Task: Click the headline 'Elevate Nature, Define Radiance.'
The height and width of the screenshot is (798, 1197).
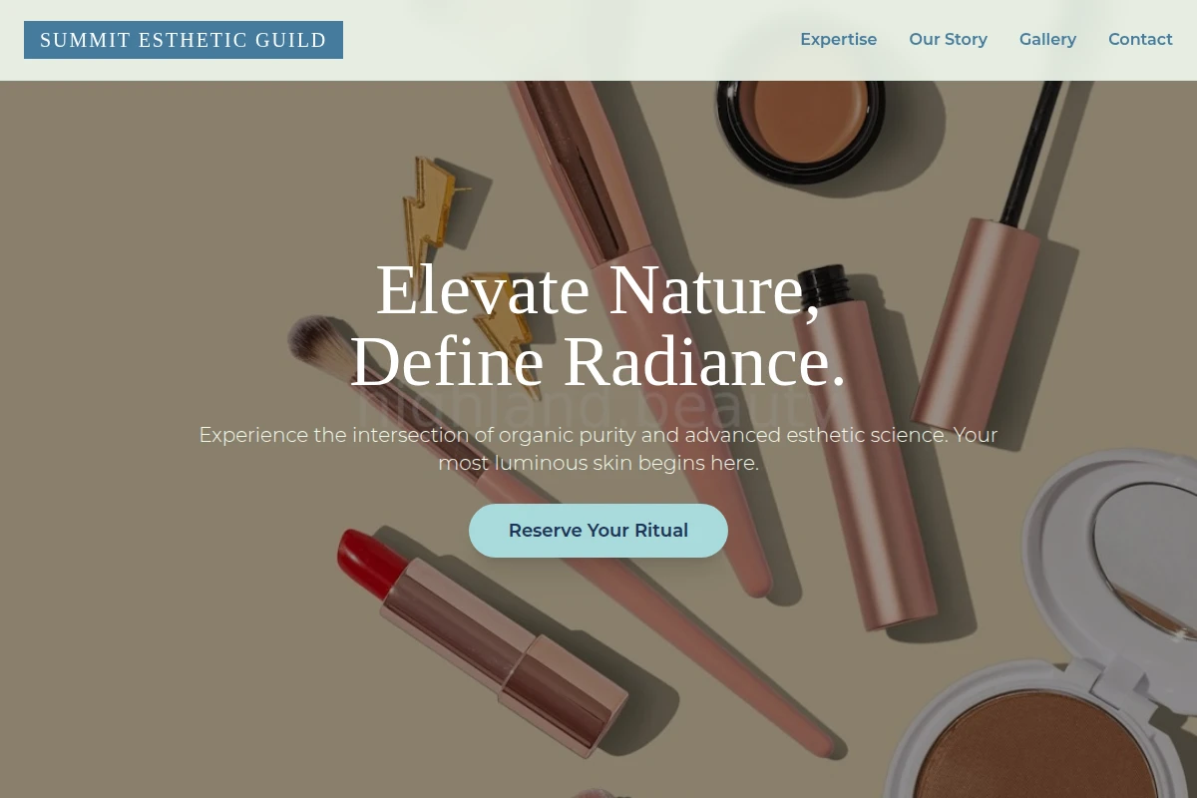Action: (598, 326)
